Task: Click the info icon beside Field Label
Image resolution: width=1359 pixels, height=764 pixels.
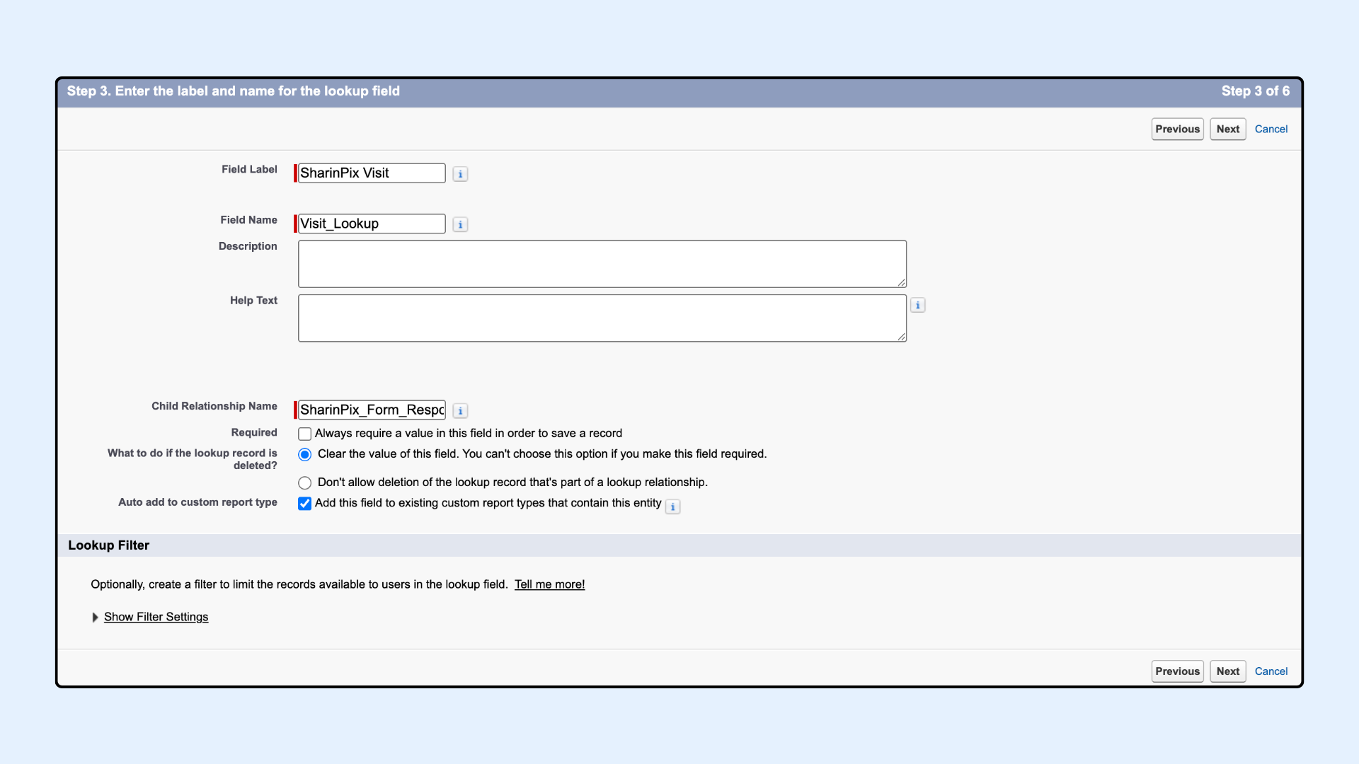Action: pos(460,174)
